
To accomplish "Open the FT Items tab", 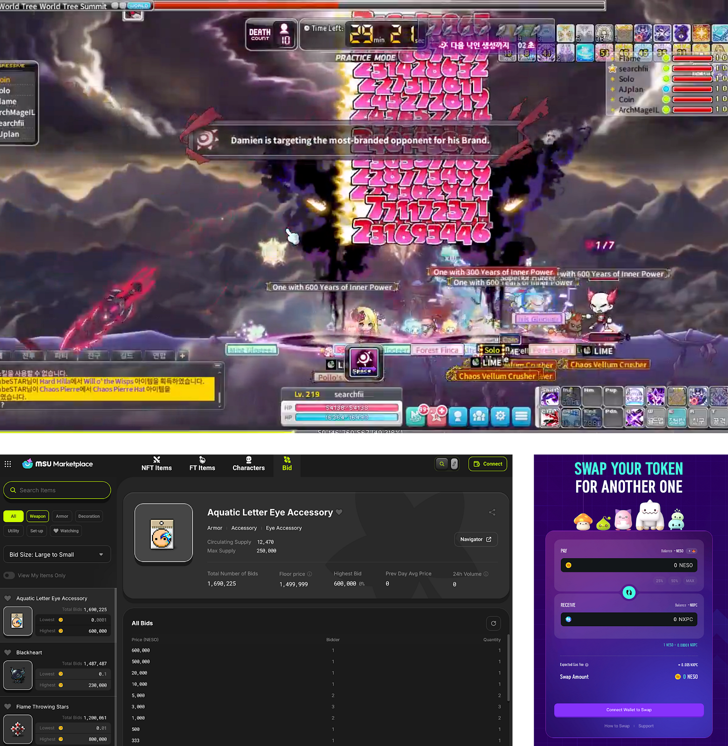I will (x=202, y=464).
